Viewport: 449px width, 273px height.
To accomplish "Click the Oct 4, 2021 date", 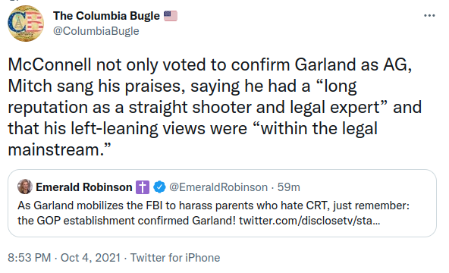I will coord(90,258).
